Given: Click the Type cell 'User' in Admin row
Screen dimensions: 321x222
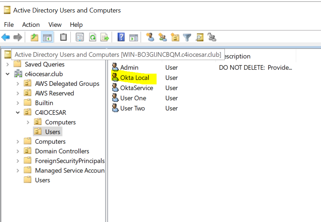Looking at the screenshot, I should tap(172, 67).
